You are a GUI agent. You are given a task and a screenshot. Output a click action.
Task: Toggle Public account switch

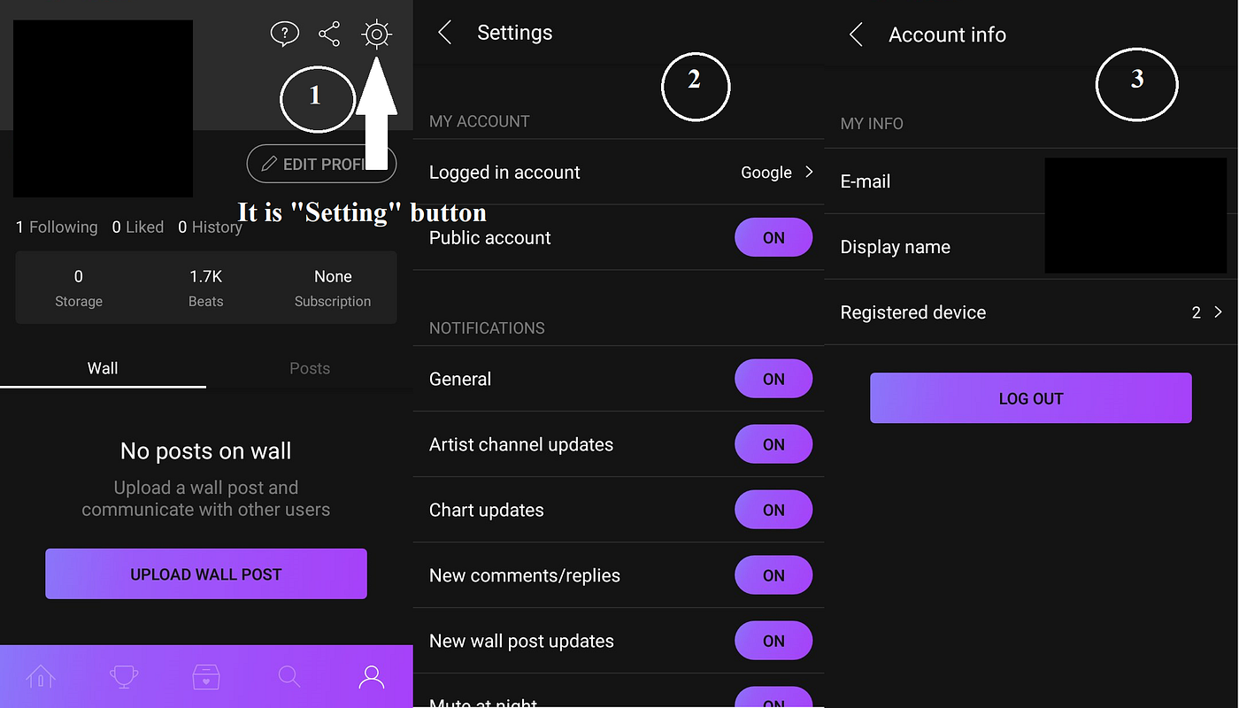click(773, 237)
